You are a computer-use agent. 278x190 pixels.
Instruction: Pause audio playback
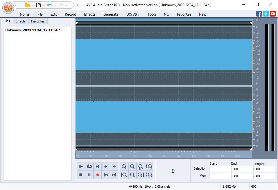(x=89, y=175)
